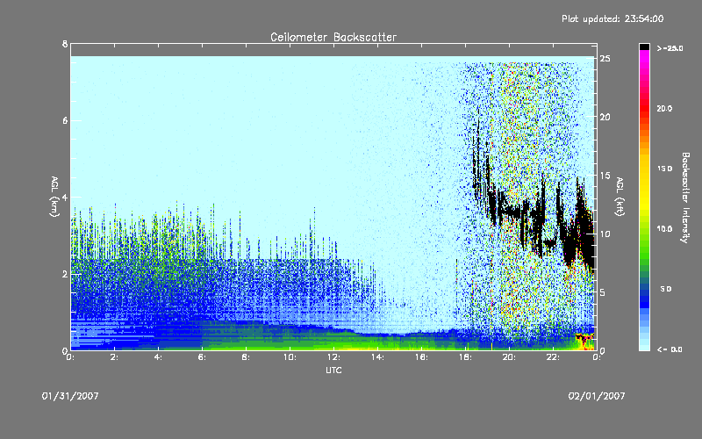The width and height of the screenshot is (702, 439).
Task: Click the '10.0' colorbar scale label
Action: tap(665, 229)
